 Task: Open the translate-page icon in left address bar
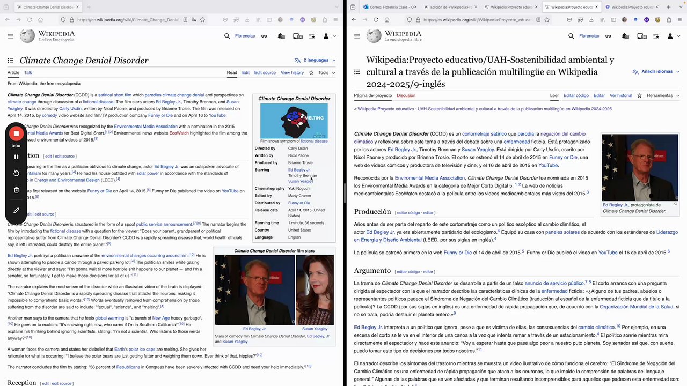pyautogui.click(x=194, y=20)
